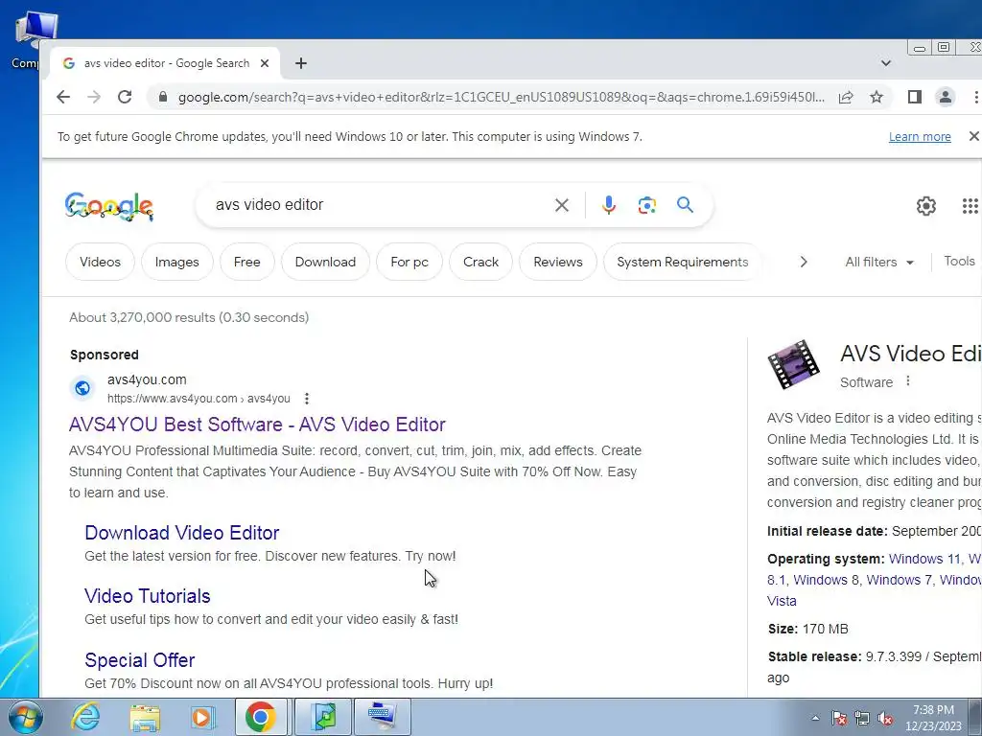Image resolution: width=982 pixels, height=736 pixels.
Task: Submit search with the magnifying glass icon
Action: (685, 205)
